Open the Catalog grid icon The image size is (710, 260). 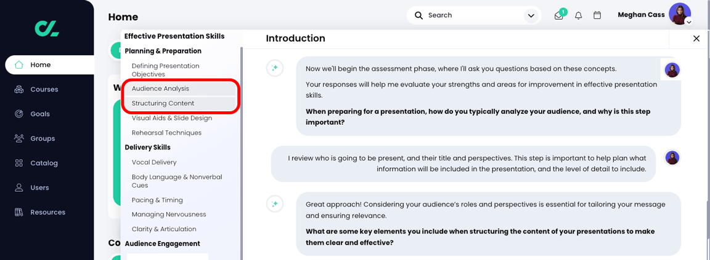click(19, 163)
